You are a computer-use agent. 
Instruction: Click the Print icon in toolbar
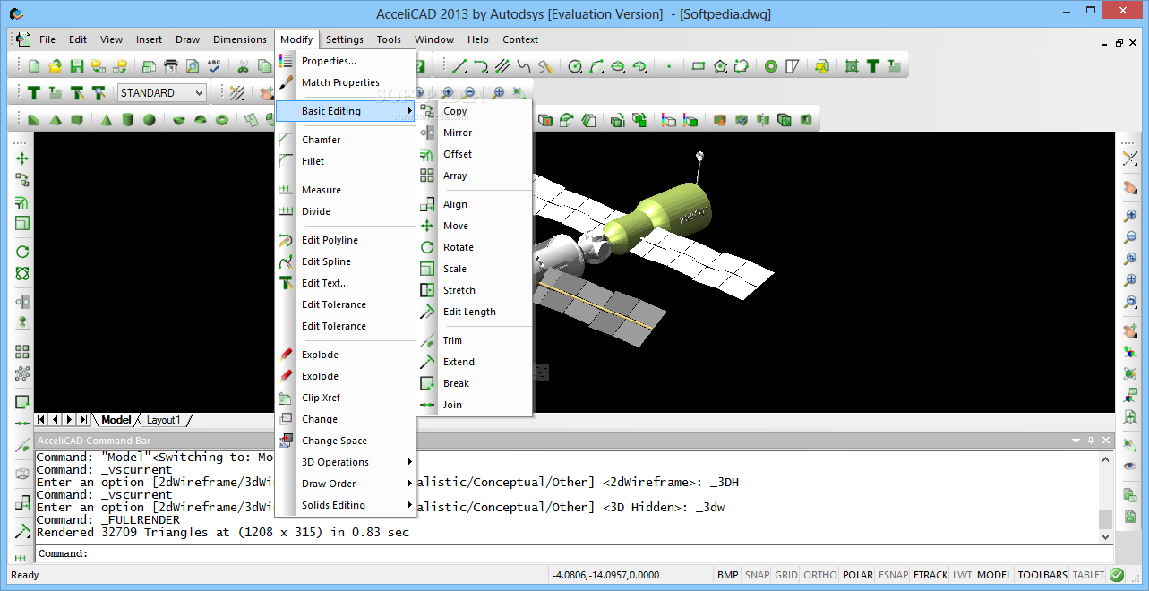(170, 66)
